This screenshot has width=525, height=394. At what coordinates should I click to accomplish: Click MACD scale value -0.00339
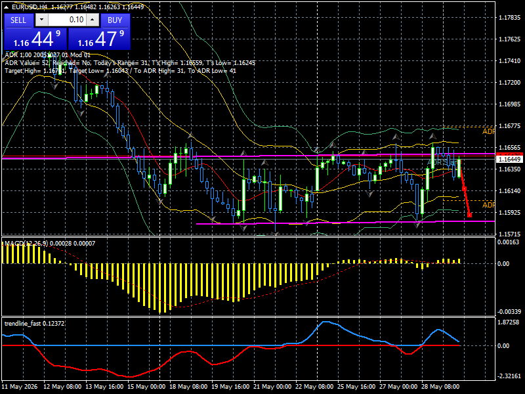(509, 312)
